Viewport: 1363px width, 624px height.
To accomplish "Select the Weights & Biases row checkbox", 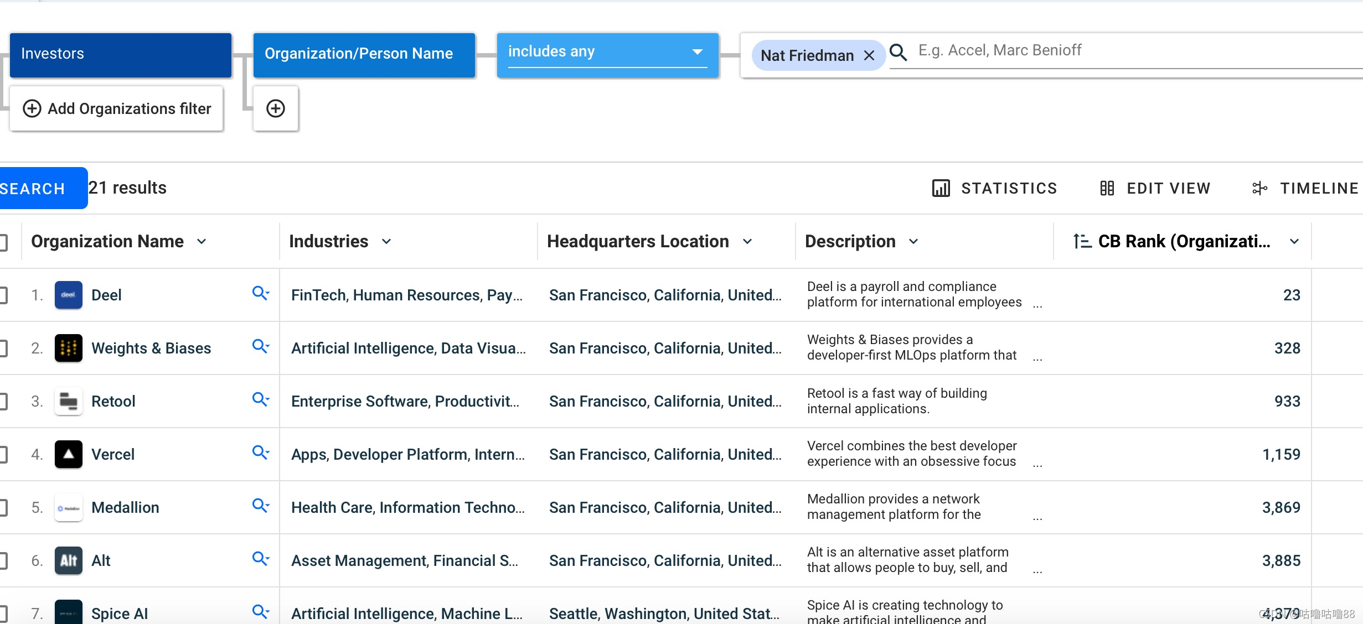I will point(3,349).
